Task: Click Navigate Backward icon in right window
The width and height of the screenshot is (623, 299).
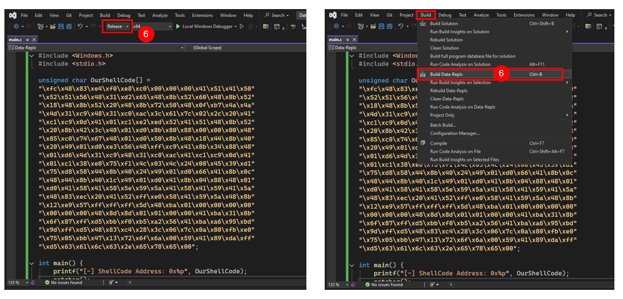Action: coord(337,26)
